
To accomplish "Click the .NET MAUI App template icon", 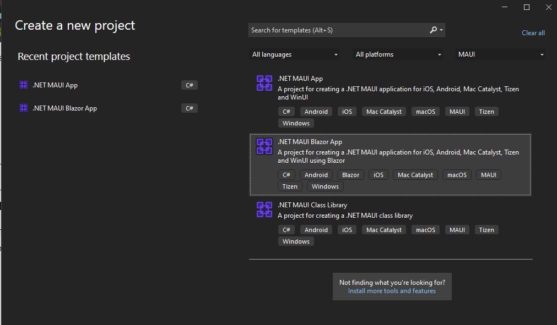I will 264,83.
